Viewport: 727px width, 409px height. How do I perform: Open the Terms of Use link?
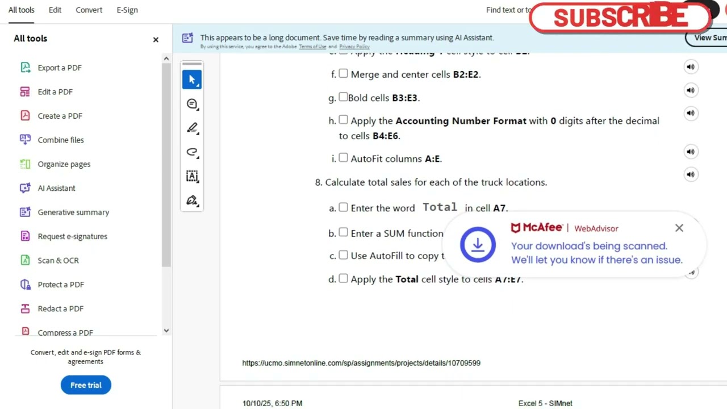coord(312,47)
